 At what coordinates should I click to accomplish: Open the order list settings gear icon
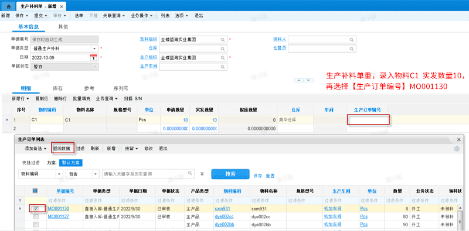point(457,149)
